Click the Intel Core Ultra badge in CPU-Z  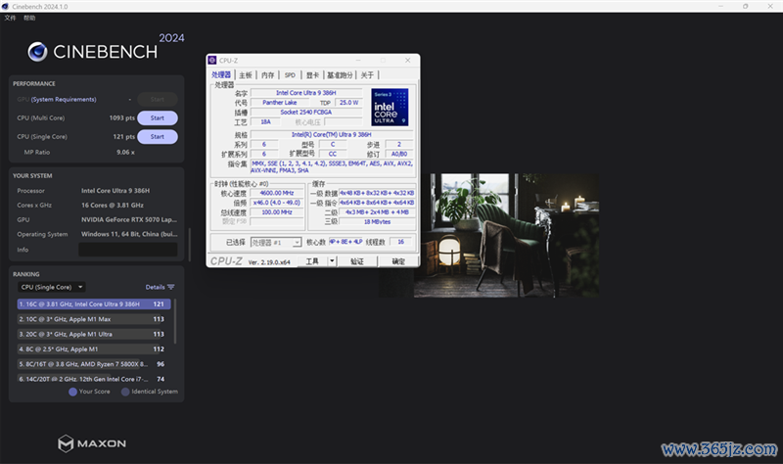coord(390,107)
